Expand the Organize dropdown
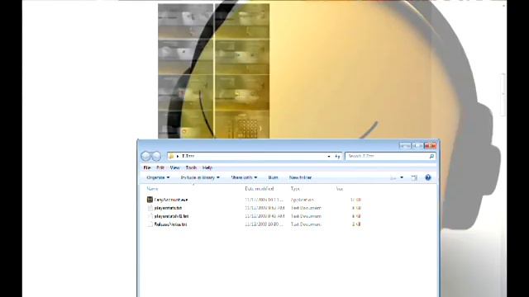Image resolution: width=529 pixels, height=297 pixels. point(158,177)
